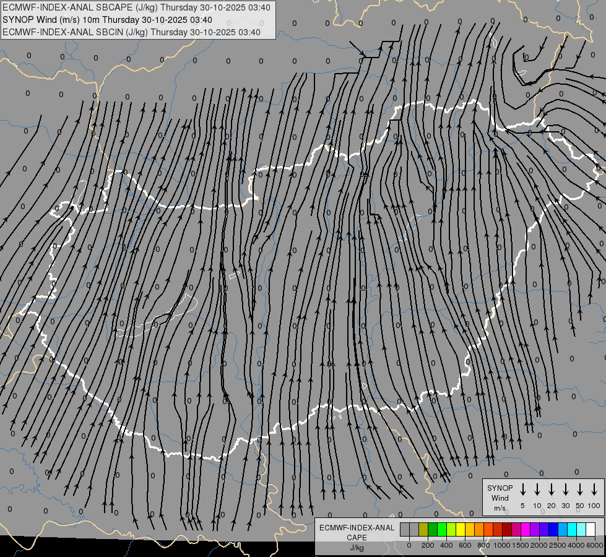Click the wind arrow above the 100 label

[594, 490]
